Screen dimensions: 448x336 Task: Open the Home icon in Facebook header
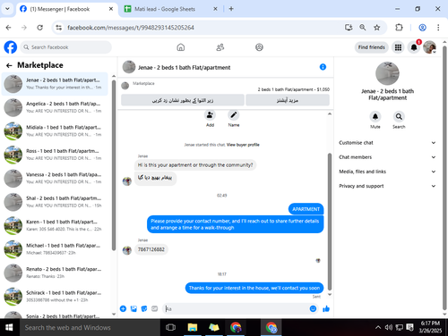pyautogui.click(x=181, y=47)
